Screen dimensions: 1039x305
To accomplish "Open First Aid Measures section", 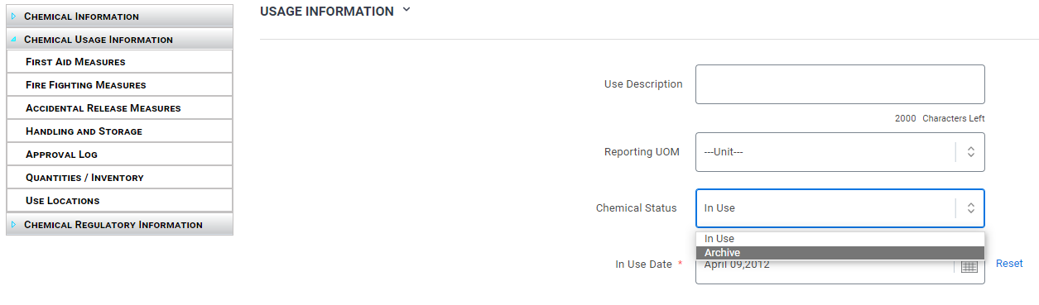I will (119, 62).
